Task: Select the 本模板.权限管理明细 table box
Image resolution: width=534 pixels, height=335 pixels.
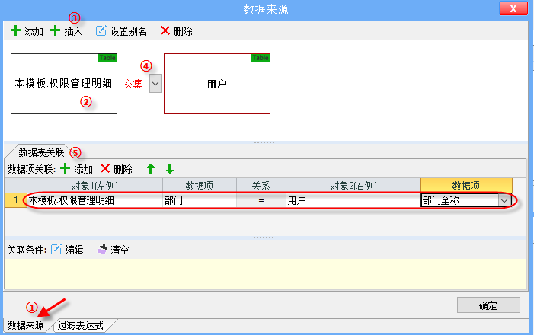Action: pyautogui.click(x=64, y=84)
